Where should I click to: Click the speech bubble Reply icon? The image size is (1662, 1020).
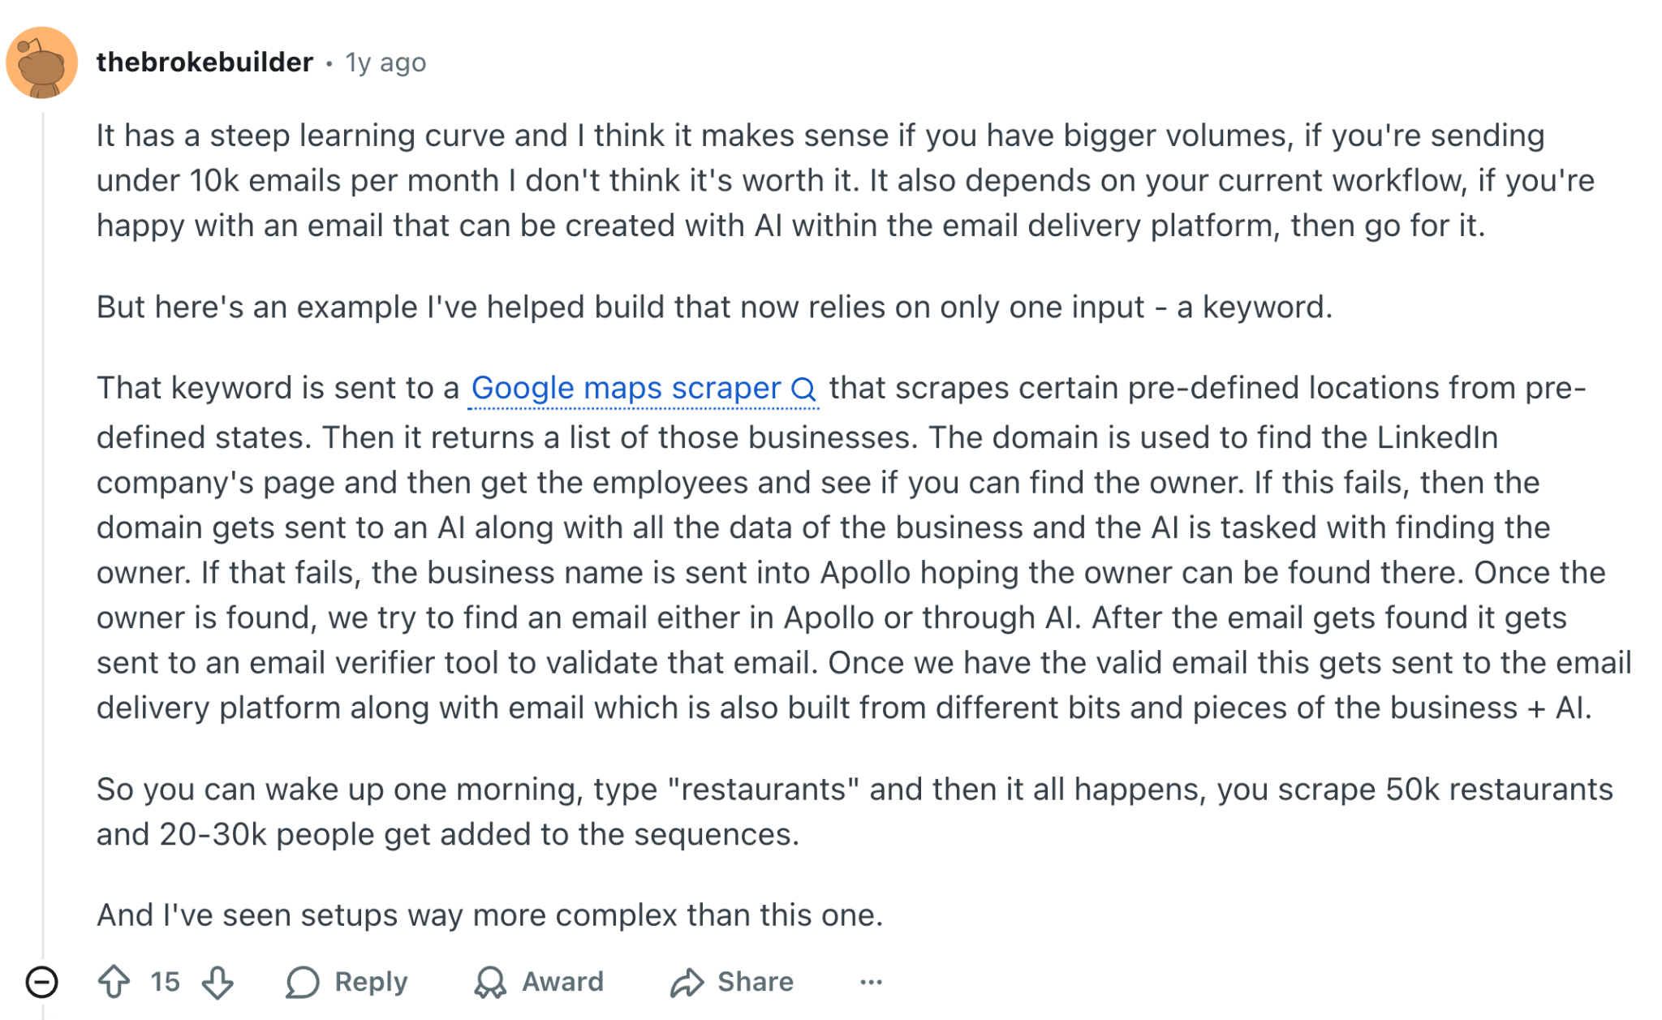click(302, 982)
